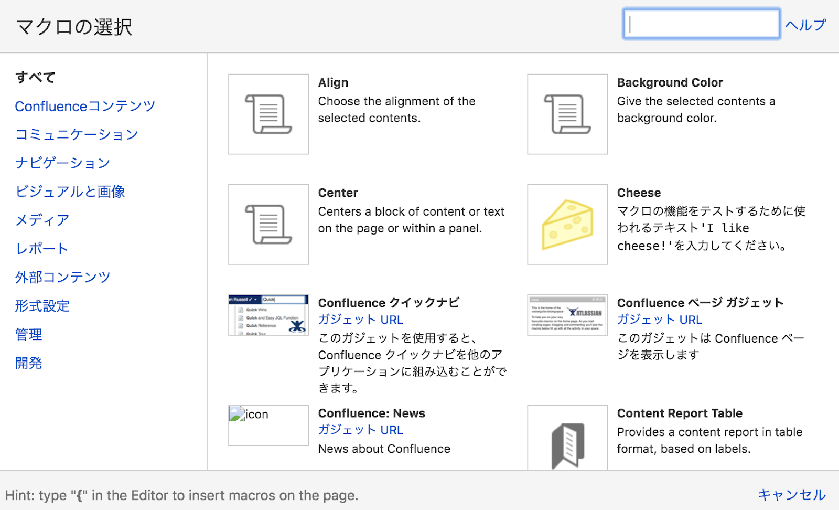This screenshot has width=839, height=510.
Task: Click the Confluence クイックナビ gadget thumbnail
Action: (268, 315)
